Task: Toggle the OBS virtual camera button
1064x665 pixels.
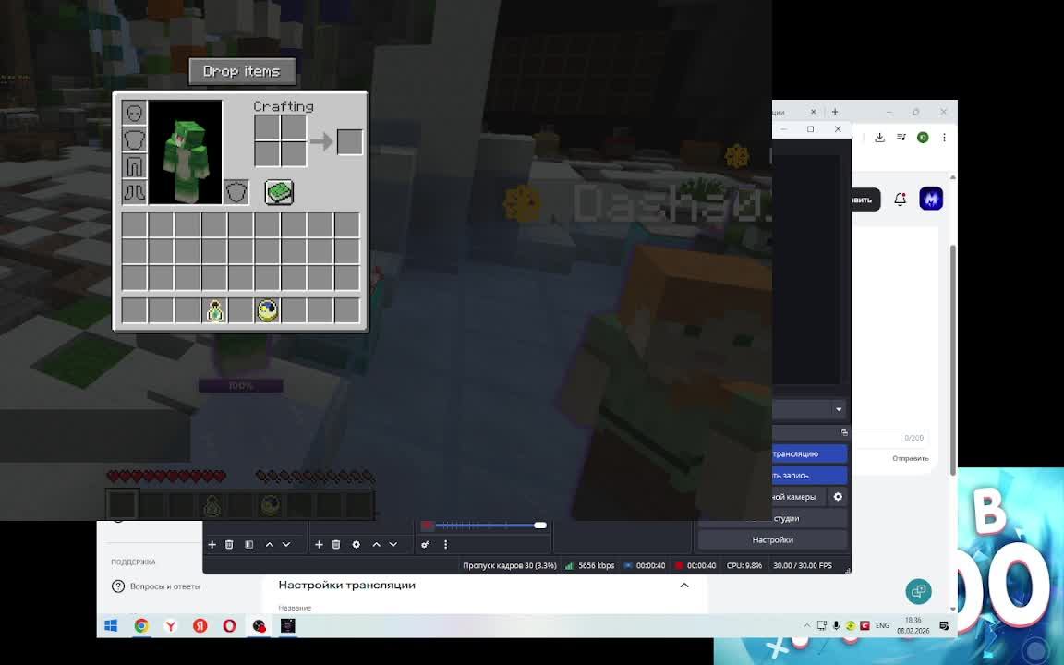Action: click(x=799, y=497)
